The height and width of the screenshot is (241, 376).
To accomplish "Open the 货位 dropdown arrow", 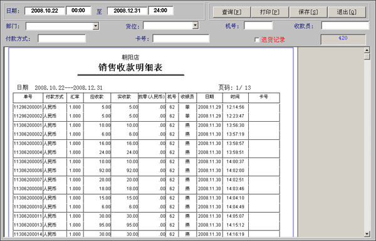I will pyautogui.click(x=195, y=25).
